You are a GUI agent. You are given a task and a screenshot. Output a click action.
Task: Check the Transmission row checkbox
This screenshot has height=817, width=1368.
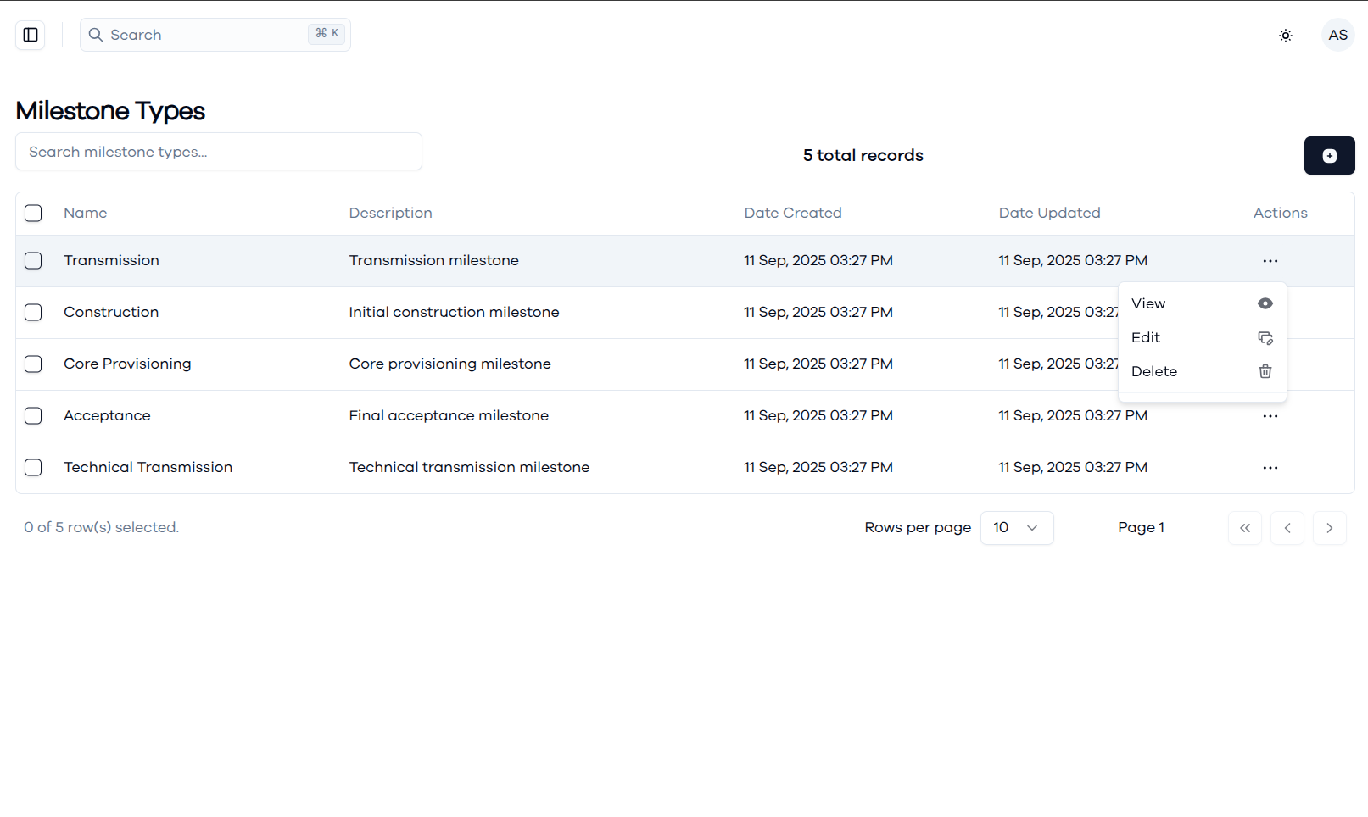pos(33,261)
